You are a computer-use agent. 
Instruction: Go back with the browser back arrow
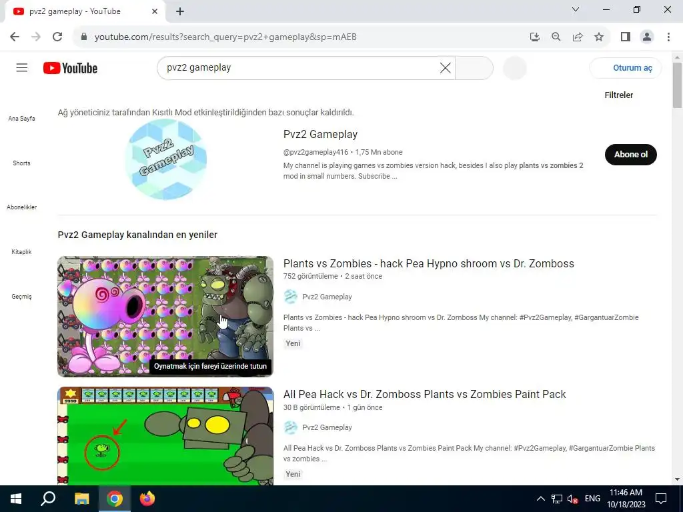tap(15, 37)
